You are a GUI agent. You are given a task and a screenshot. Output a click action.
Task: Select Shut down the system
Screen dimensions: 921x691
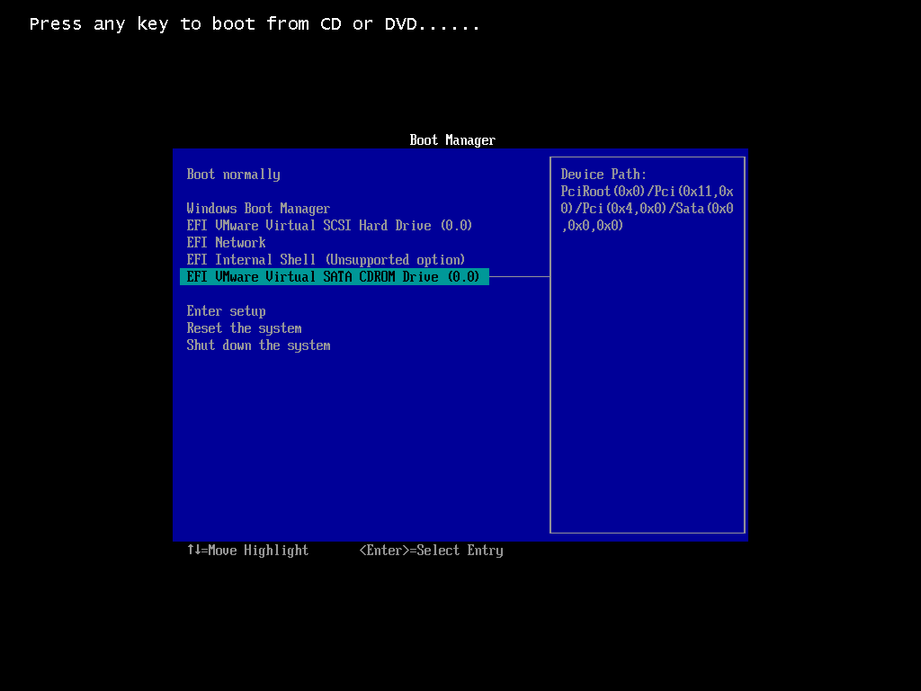tap(258, 345)
